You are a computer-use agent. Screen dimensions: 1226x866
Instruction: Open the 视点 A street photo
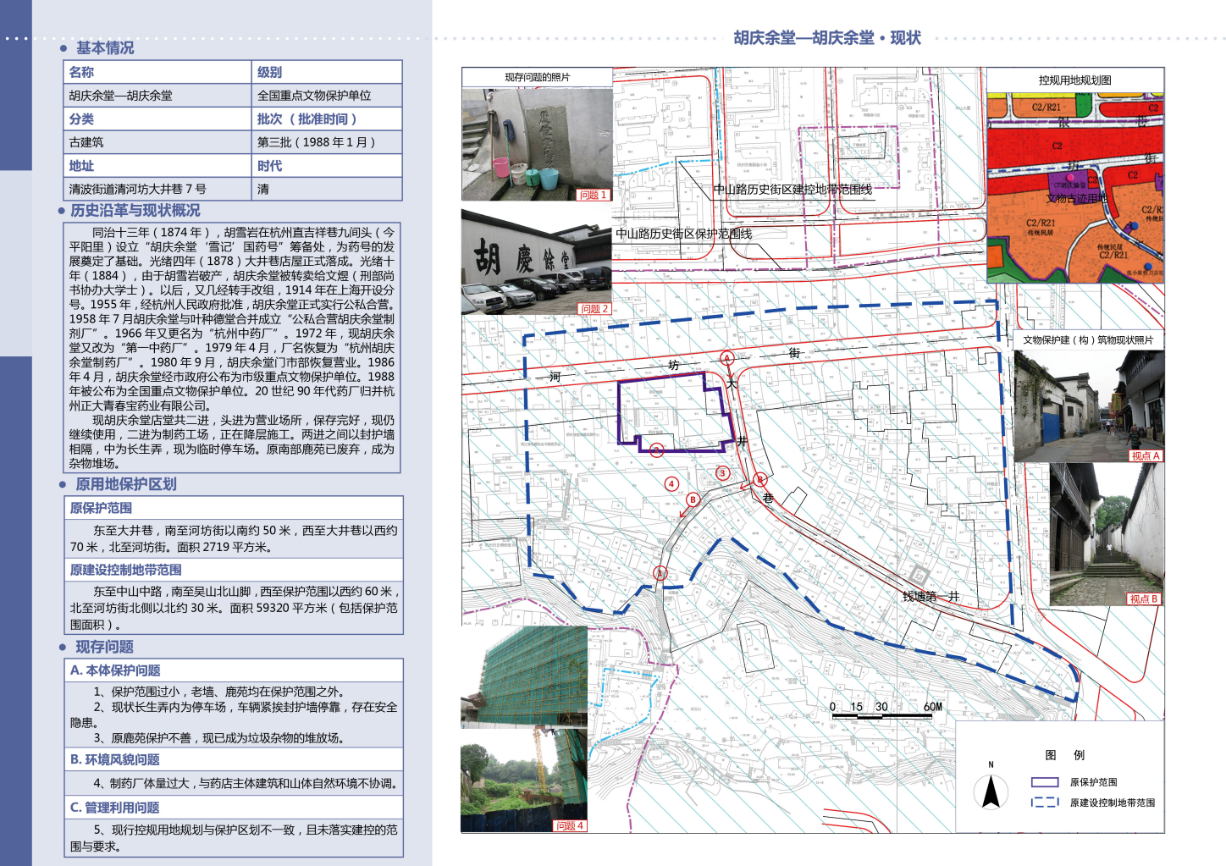click(x=1089, y=405)
